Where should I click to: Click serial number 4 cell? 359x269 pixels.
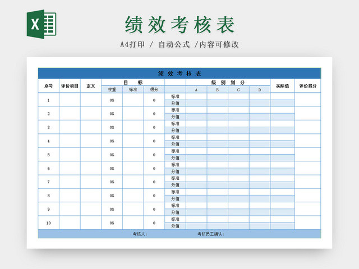point(49,141)
